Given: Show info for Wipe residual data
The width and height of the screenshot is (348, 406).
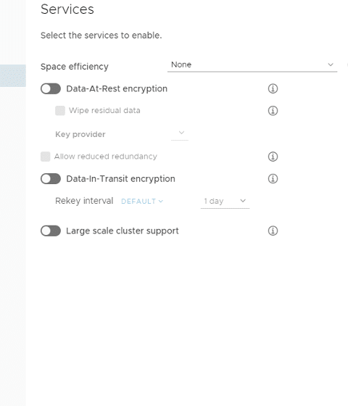Looking at the screenshot, I should (x=273, y=110).
